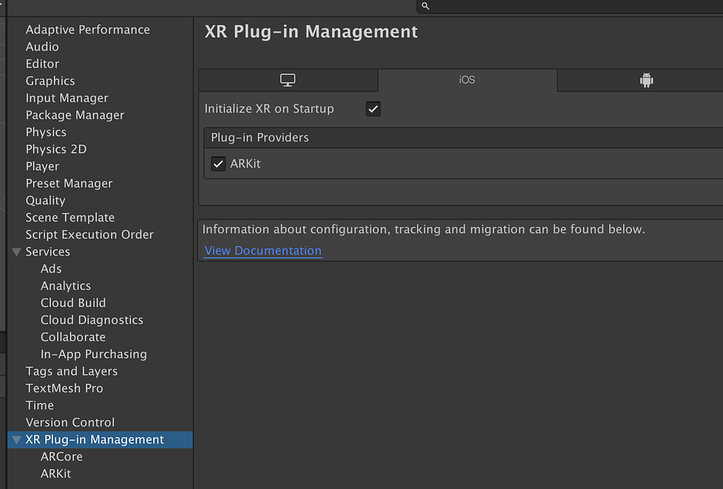This screenshot has width=723, height=489.
Task: Collapse the XR Plug-in Management arrow
Action: (17, 440)
